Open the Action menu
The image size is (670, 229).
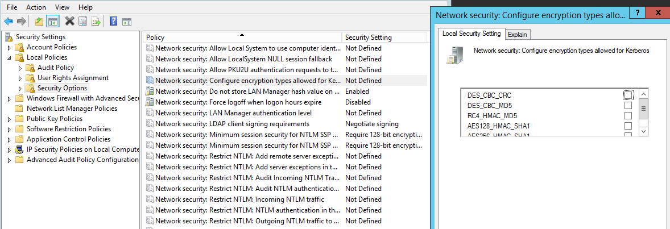coord(36,7)
